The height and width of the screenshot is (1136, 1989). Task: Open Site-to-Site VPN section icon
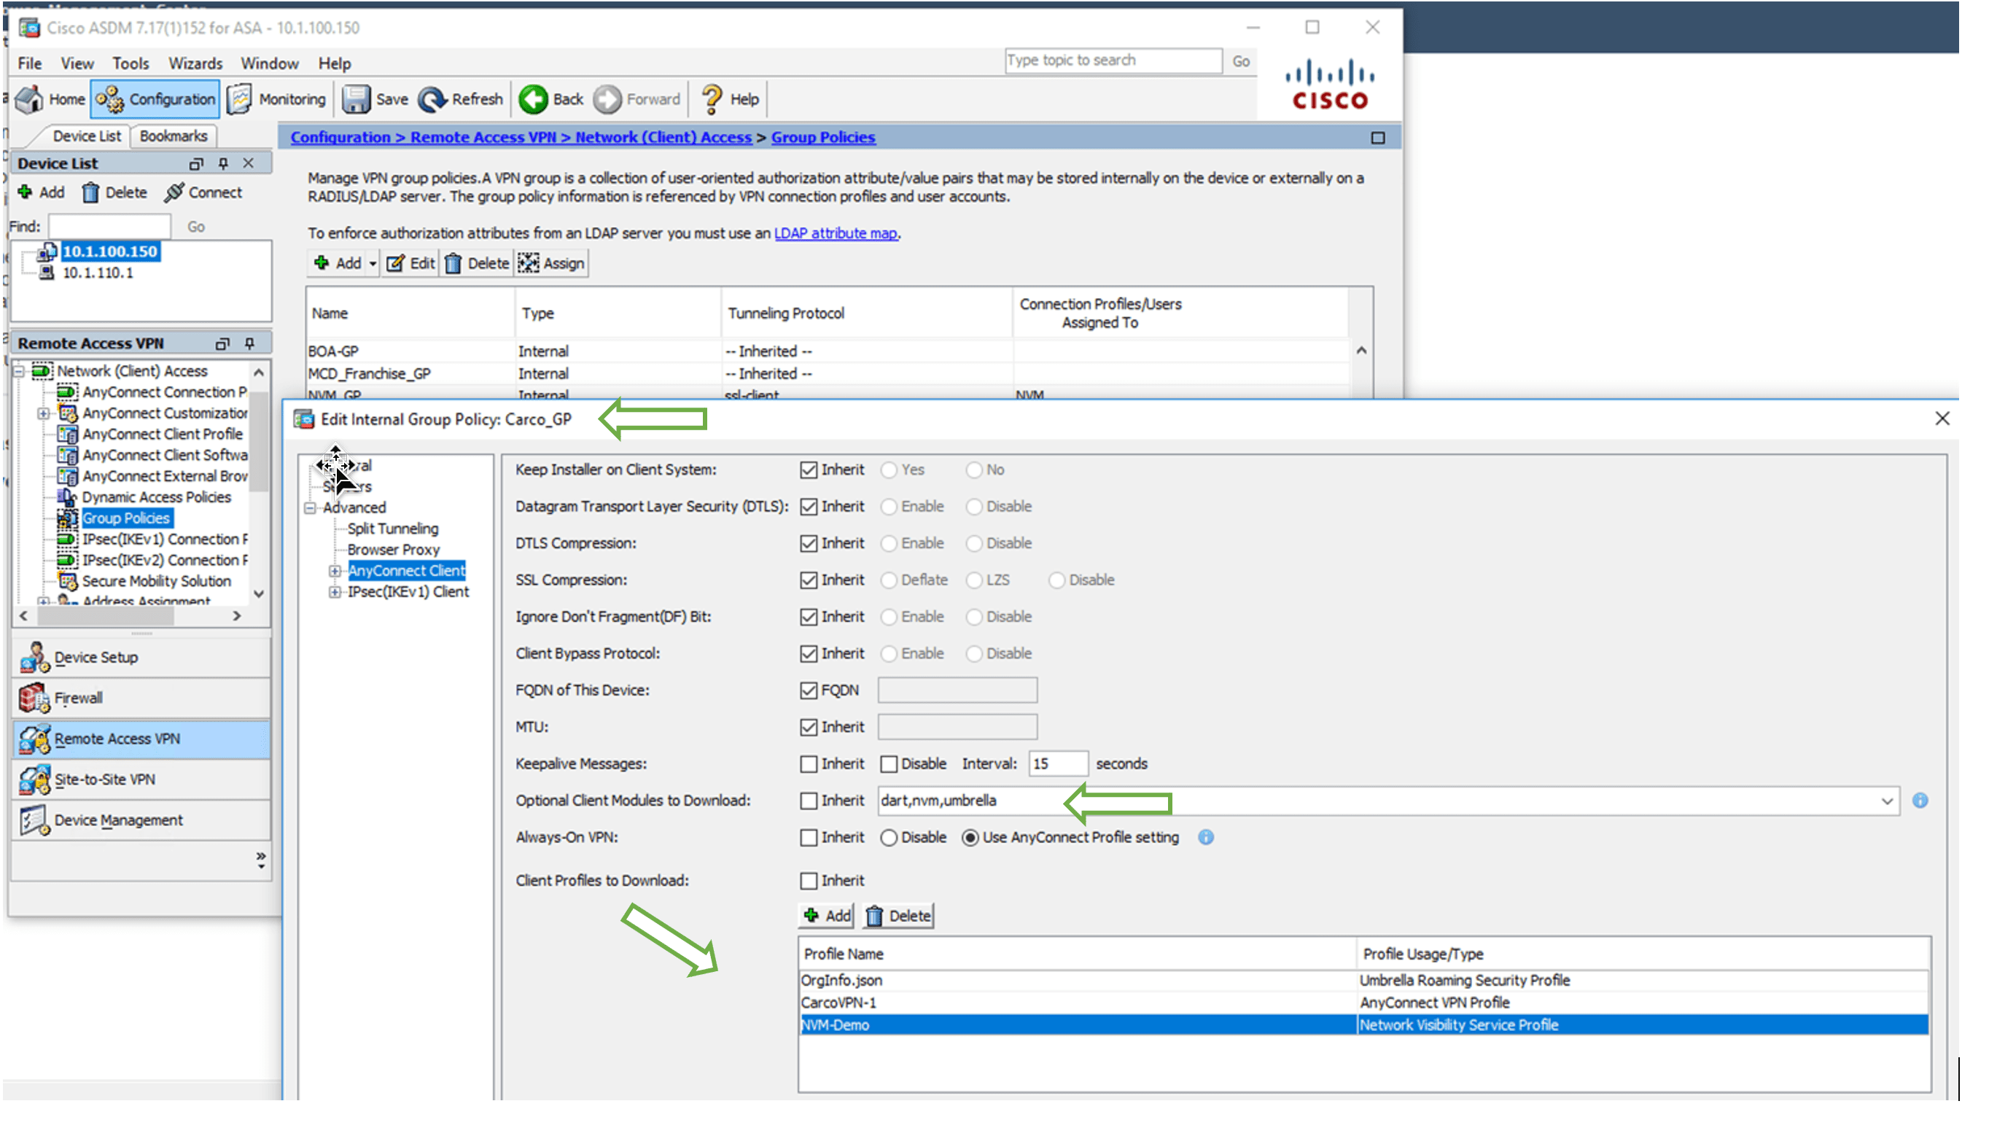pos(34,779)
